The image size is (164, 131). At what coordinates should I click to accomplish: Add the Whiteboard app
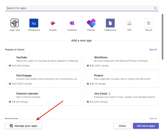(34, 23)
